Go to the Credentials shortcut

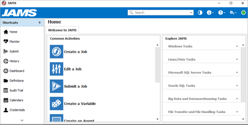click(x=14, y=110)
